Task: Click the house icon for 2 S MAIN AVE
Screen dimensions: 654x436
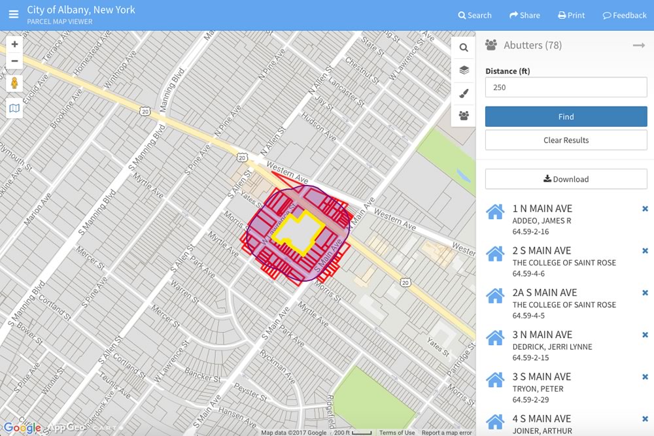Action: [495, 254]
